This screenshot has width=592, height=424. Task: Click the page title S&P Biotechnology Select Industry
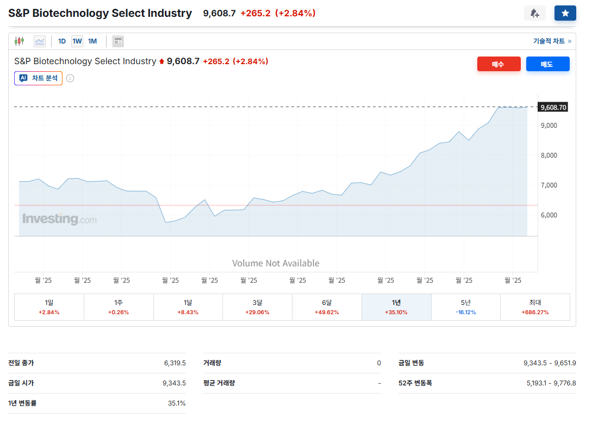coord(100,13)
